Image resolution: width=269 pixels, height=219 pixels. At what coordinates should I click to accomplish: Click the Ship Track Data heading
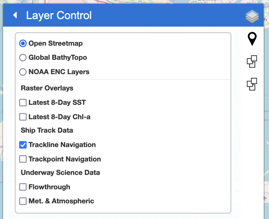(x=47, y=130)
